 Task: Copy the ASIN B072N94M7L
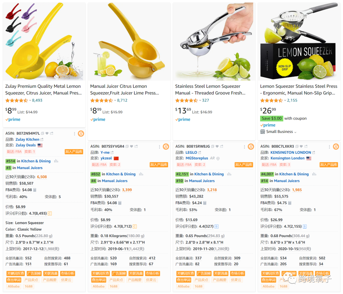(43, 133)
